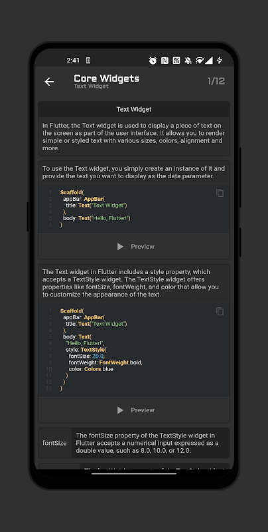Tap the battery charging icon

(220, 61)
